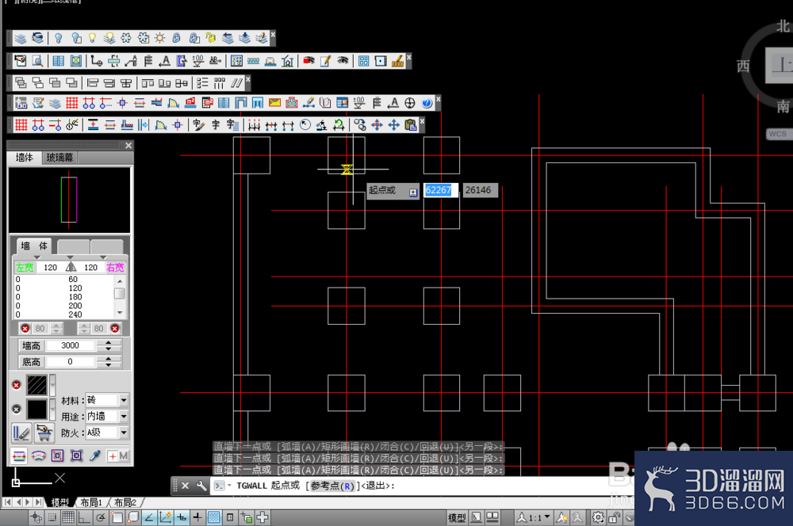Image resolution: width=793 pixels, height=526 pixels.
Task: Click the settings gear in status bar
Action: point(598,517)
